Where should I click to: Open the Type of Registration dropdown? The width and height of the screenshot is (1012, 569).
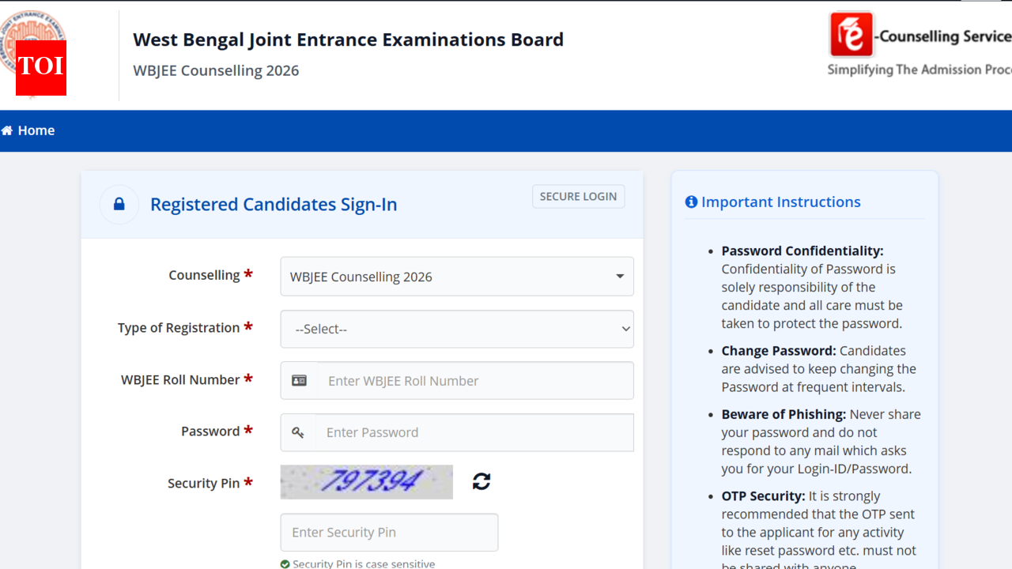(457, 329)
